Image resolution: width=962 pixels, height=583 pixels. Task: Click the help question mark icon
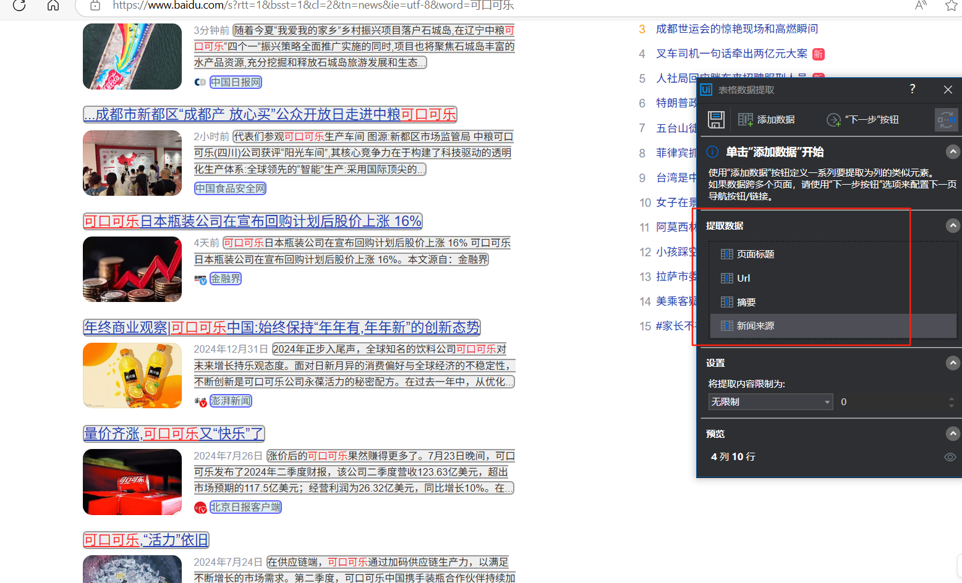pos(913,89)
